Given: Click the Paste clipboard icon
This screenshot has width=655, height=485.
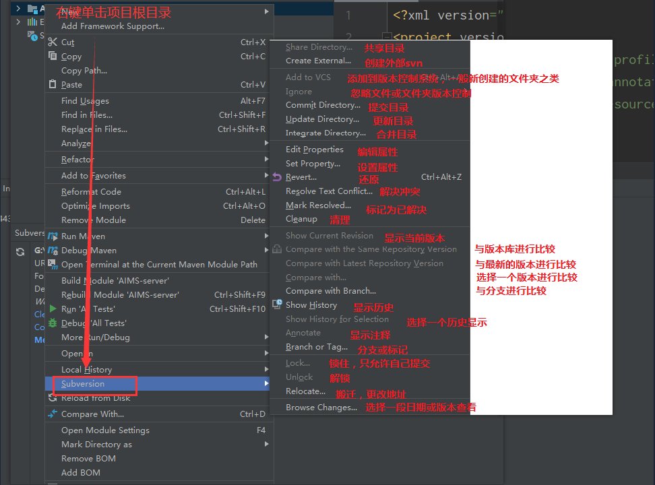Looking at the screenshot, I should click(x=52, y=84).
